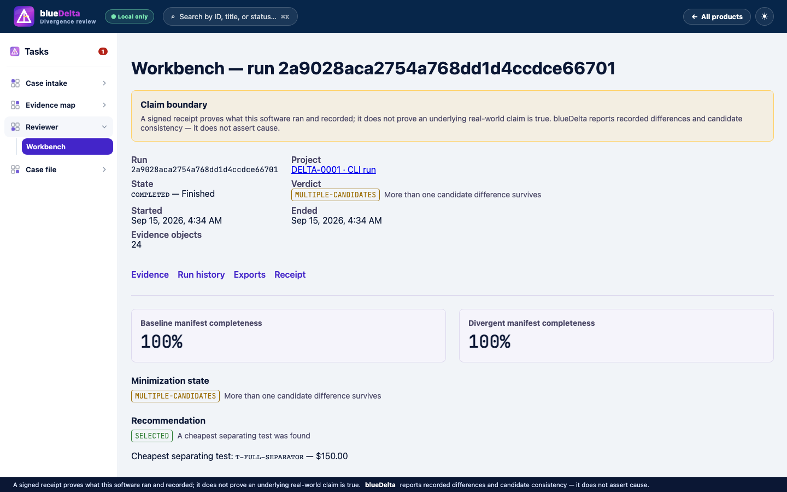
Task: Click the COMPLETED state label
Action: 150,195
